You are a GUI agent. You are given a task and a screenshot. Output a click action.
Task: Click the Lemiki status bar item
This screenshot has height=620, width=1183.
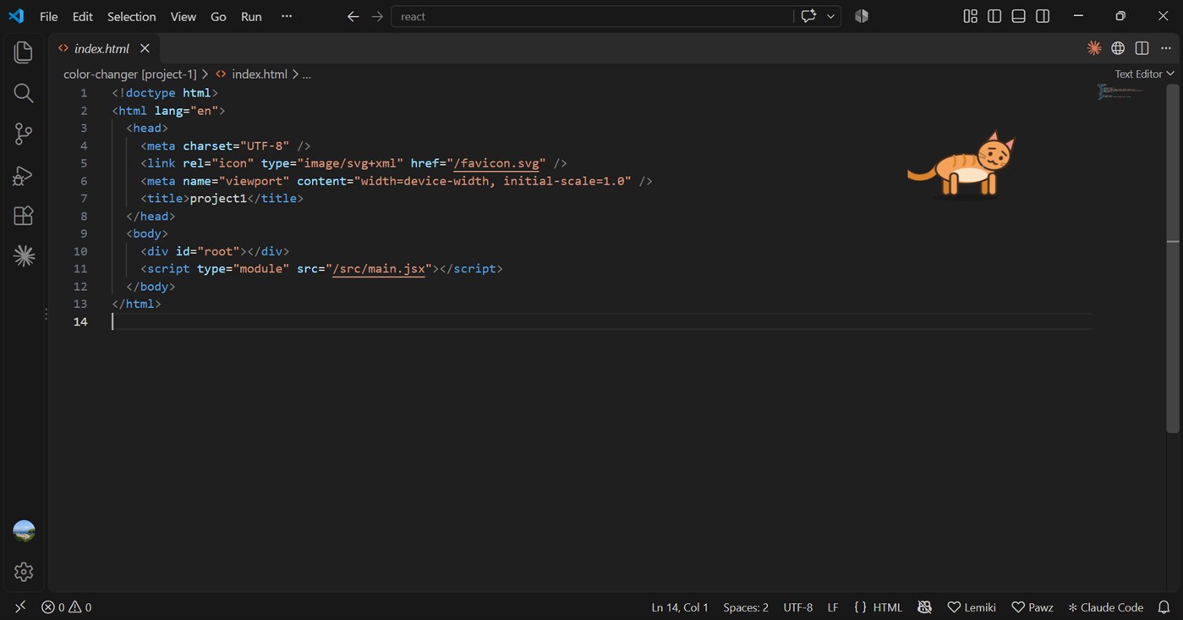(x=972, y=607)
